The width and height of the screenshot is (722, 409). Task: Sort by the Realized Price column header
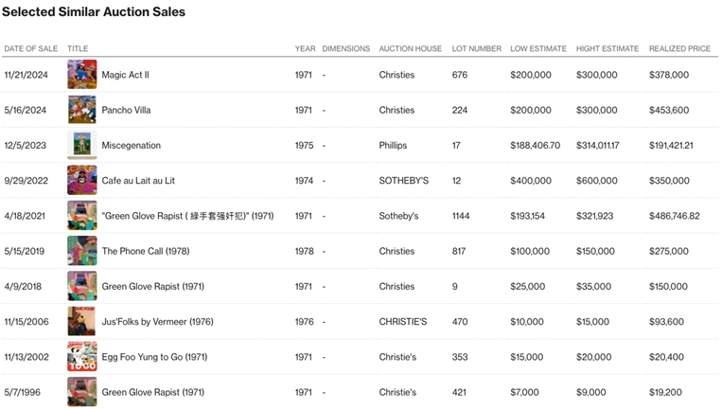[x=679, y=49]
